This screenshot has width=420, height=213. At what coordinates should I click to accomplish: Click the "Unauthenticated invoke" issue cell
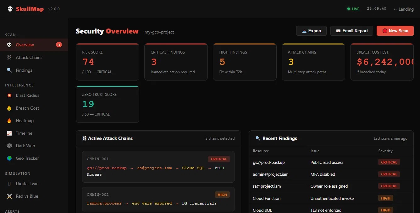[332, 198]
